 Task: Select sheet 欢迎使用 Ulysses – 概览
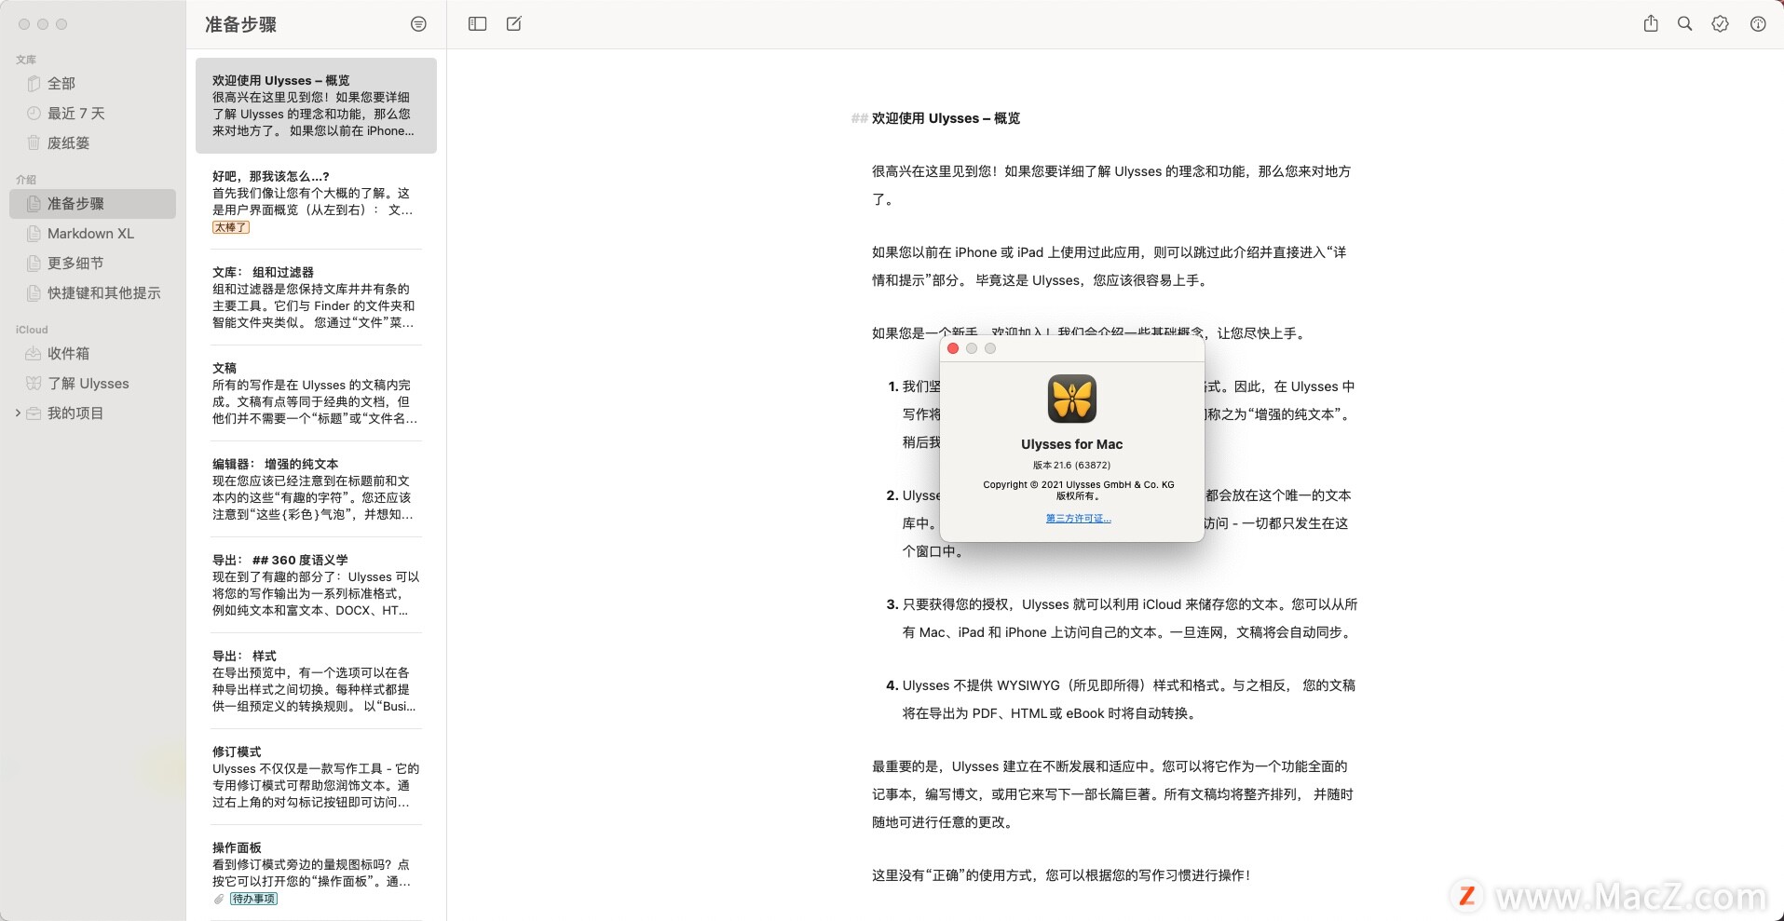pos(316,105)
